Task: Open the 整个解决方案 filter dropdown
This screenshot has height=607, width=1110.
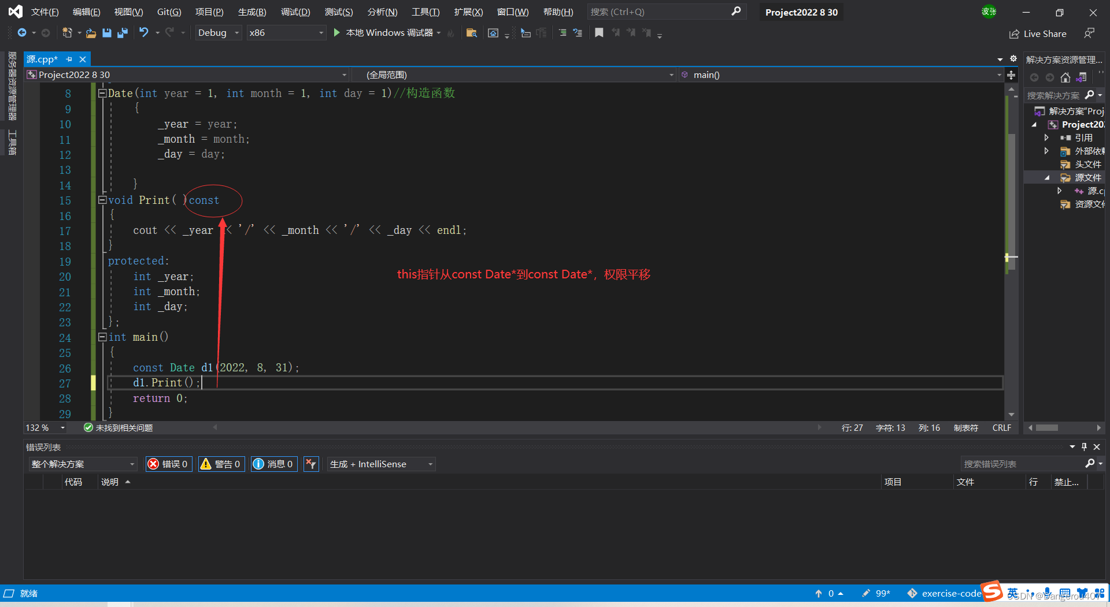Action: pyautogui.click(x=83, y=464)
